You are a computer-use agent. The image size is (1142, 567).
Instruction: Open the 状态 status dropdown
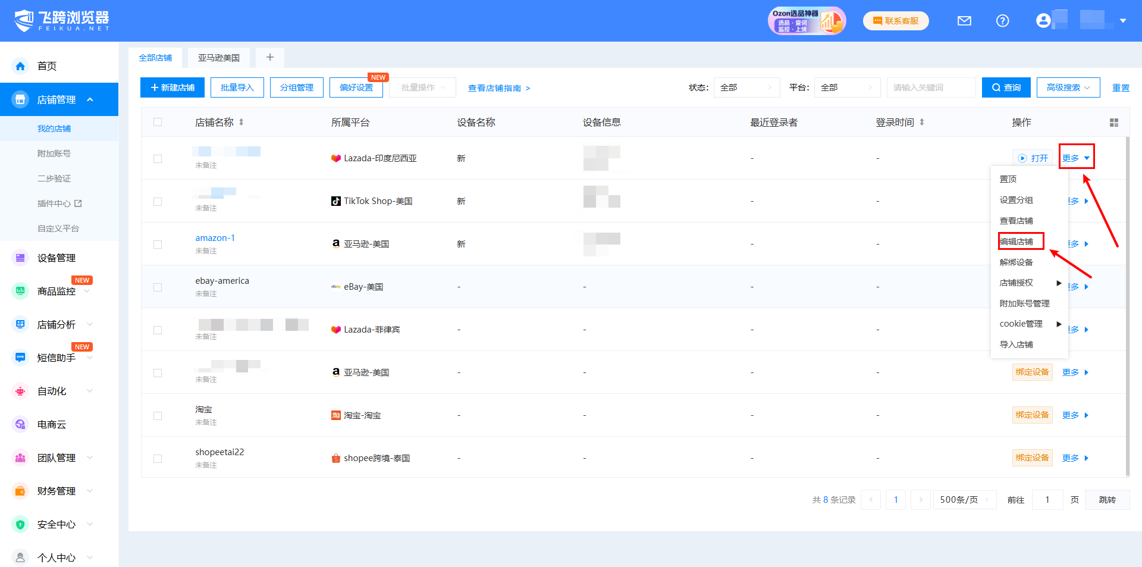pyautogui.click(x=746, y=87)
